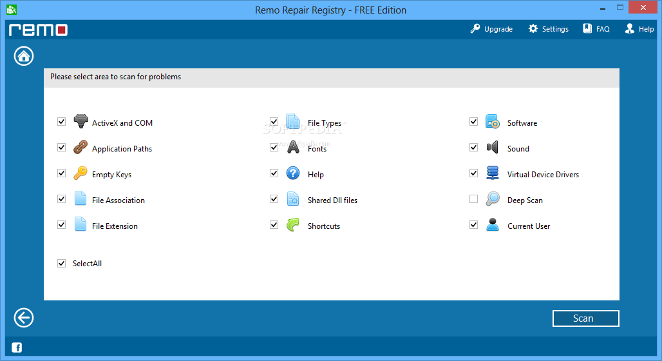Start the registry scan with Scan button
662x361 pixels.
pyautogui.click(x=585, y=318)
